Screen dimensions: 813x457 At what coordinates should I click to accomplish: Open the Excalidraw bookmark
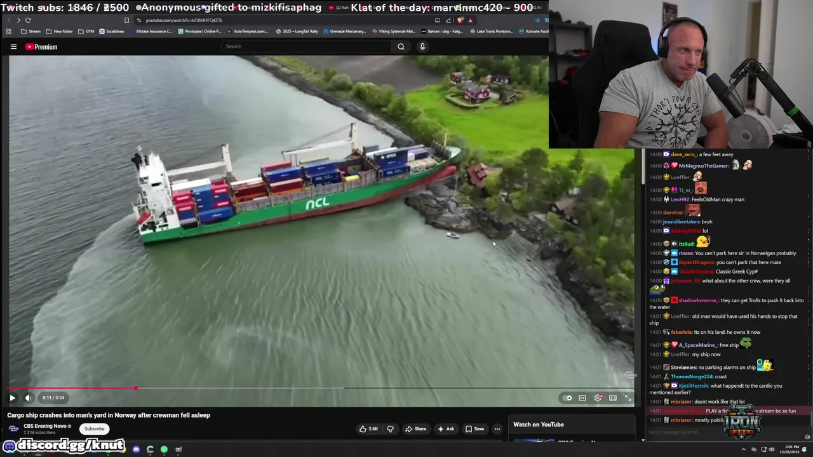pos(112,31)
